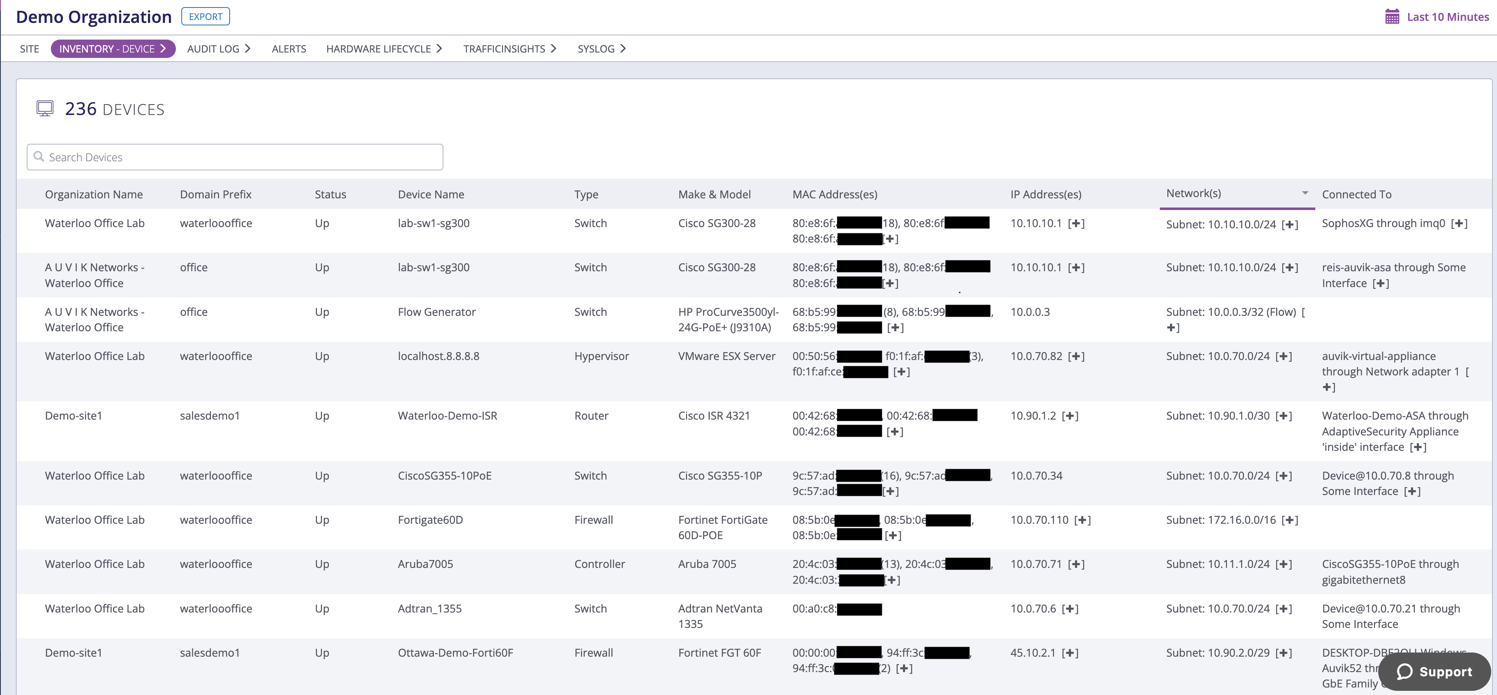Click the Controller type cell

tap(599, 564)
